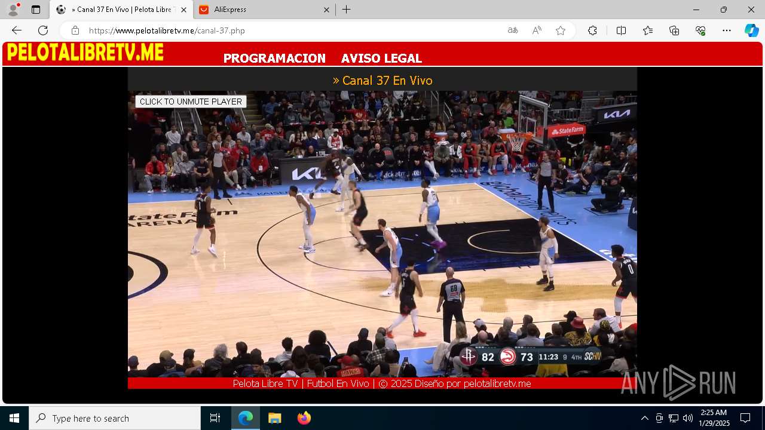Open Microsoft Edge from the taskbar
The width and height of the screenshot is (765, 430).
point(246,418)
